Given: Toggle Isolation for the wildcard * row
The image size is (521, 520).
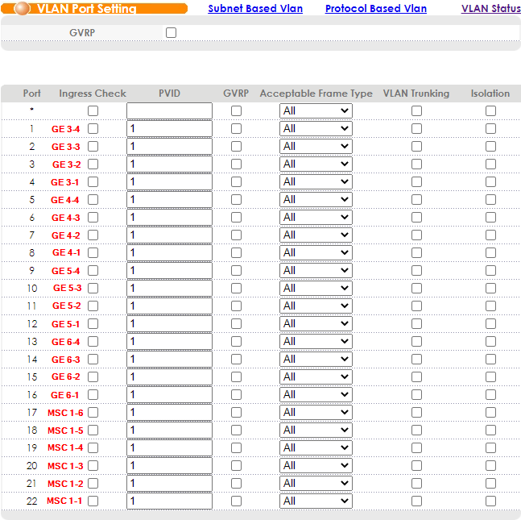Looking at the screenshot, I should click(490, 111).
